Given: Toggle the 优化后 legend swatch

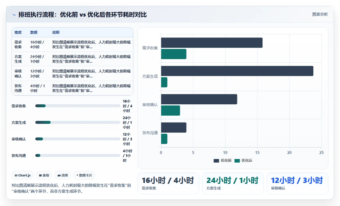Looking at the screenshot, I should pyautogui.click(x=237, y=160).
